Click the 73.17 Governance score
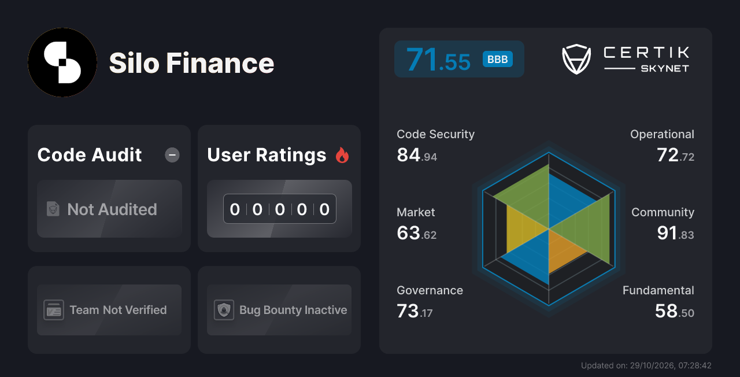 click(x=415, y=311)
